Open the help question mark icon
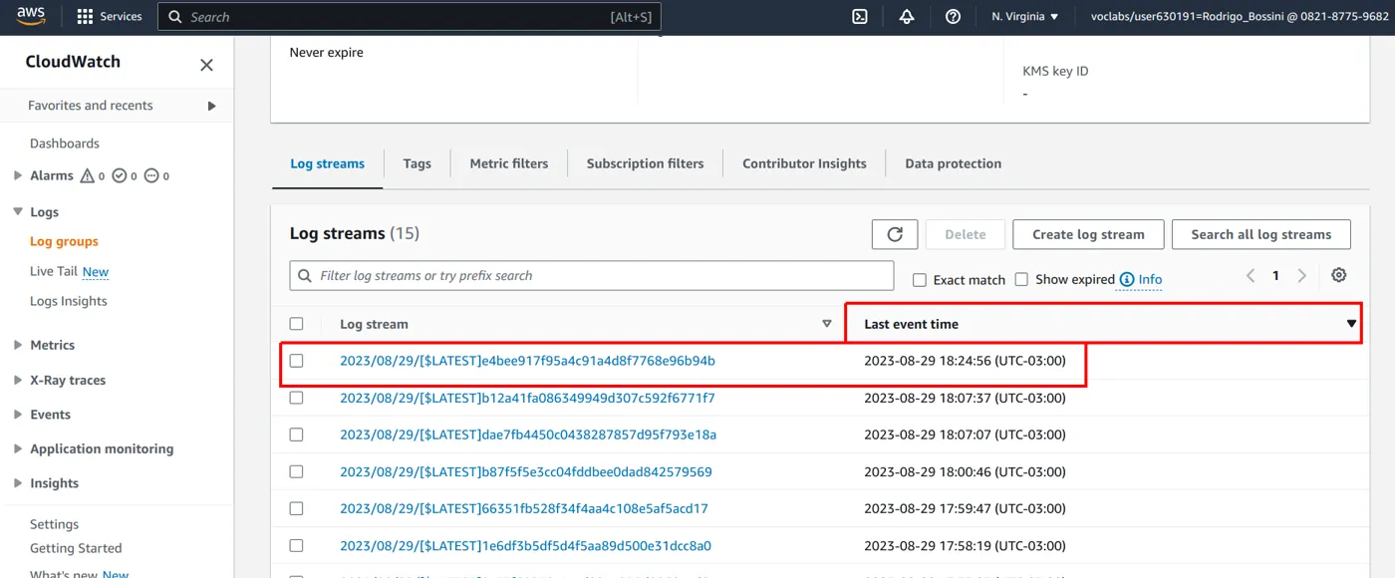Screen dimensions: 1395x578 pyautogui.click(x=953, y=17)
